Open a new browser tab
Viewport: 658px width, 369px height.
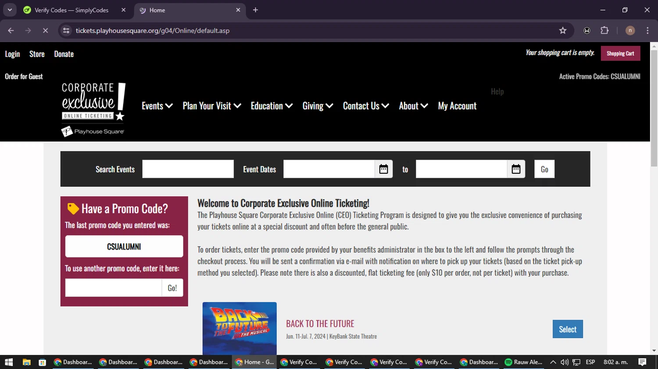coord(255,10)
